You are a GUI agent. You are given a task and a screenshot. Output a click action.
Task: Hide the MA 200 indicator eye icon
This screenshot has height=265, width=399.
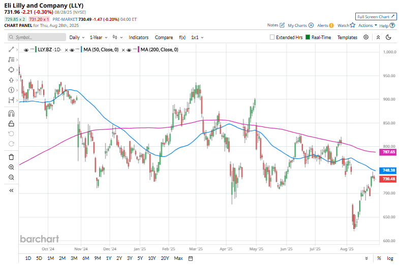coord(129,50)
